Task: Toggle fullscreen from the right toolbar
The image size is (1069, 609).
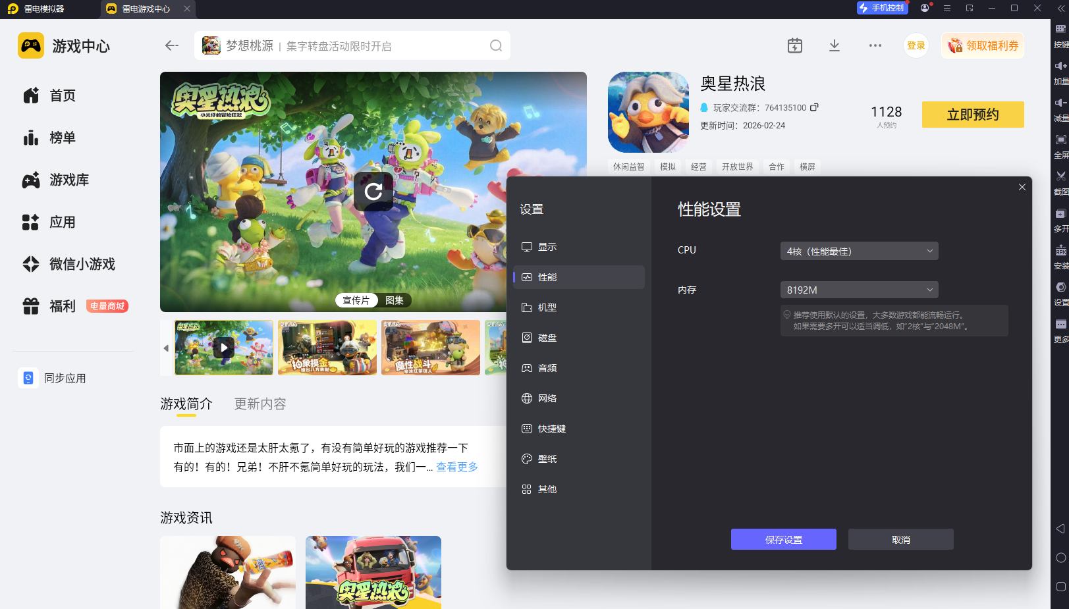Action: pyautogui.click(x=1060, y=146)
